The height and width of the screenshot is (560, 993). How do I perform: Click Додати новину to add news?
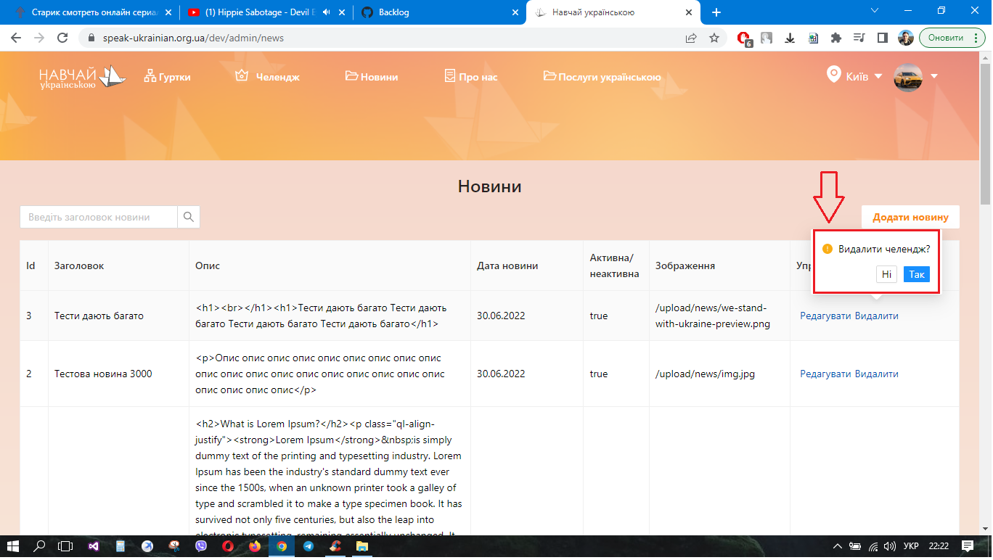point(910,217)
